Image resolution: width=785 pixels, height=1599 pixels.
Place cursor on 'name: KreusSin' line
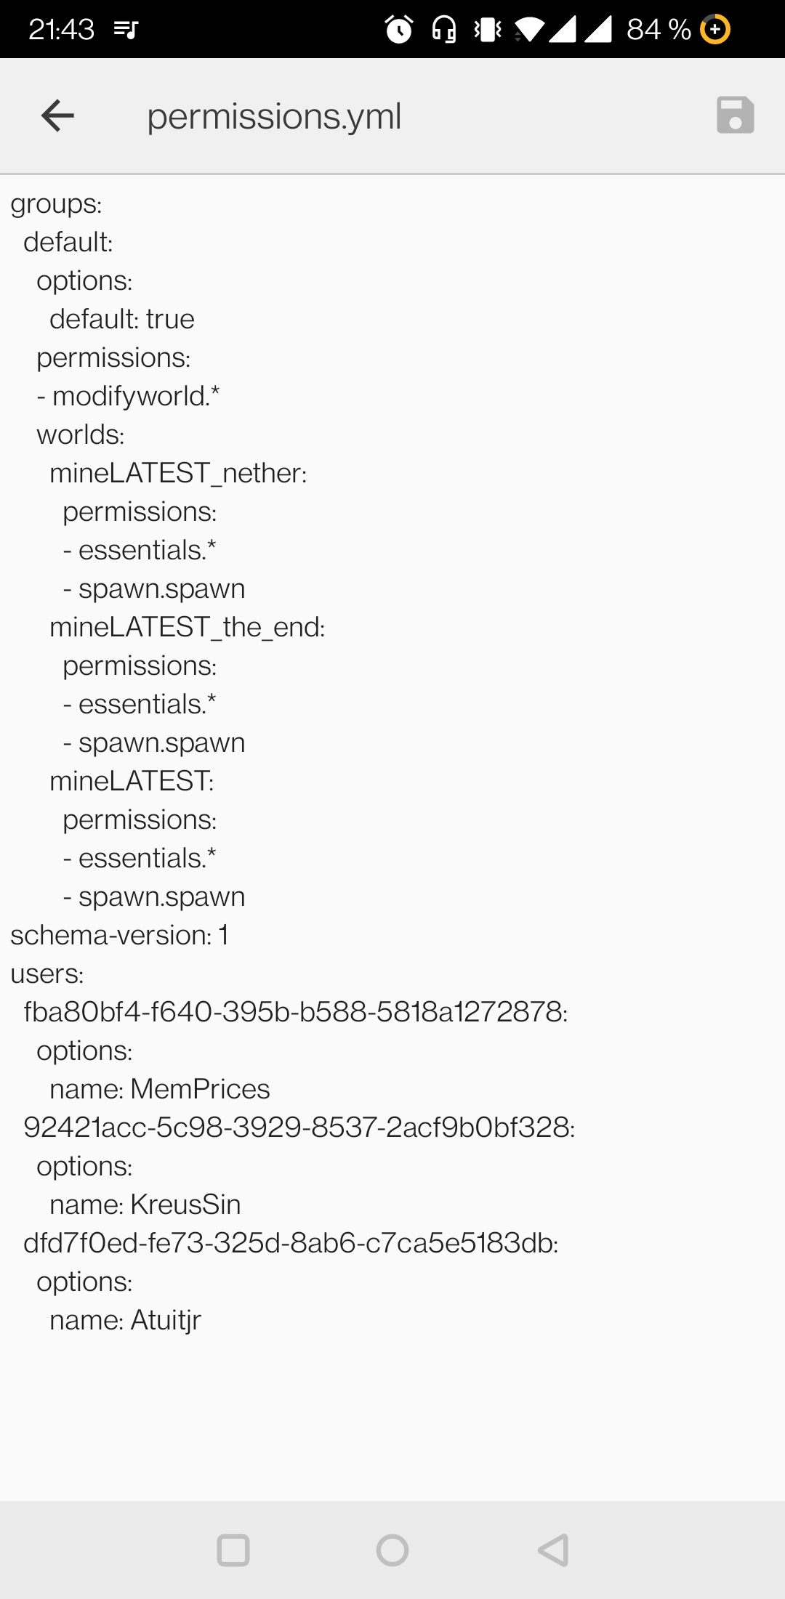pyautogui.click(x=145, y=1205)
